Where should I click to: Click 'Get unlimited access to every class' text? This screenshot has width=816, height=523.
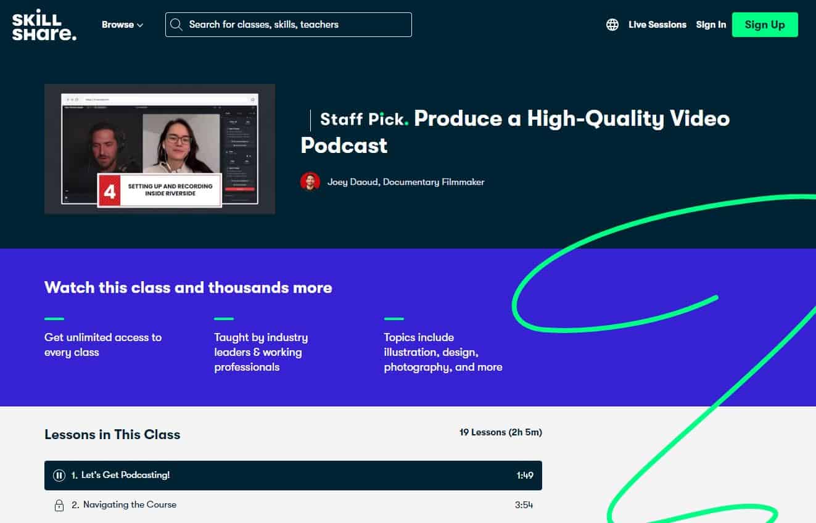pos(103,345)
